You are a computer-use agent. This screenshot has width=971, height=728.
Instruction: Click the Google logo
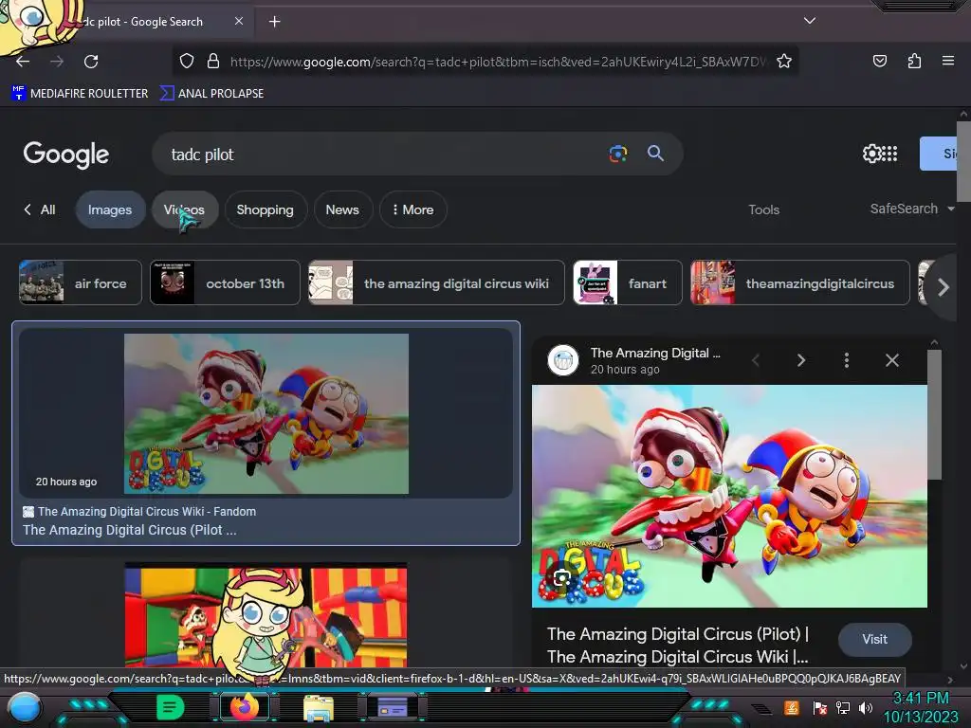[x=66, y=155]
